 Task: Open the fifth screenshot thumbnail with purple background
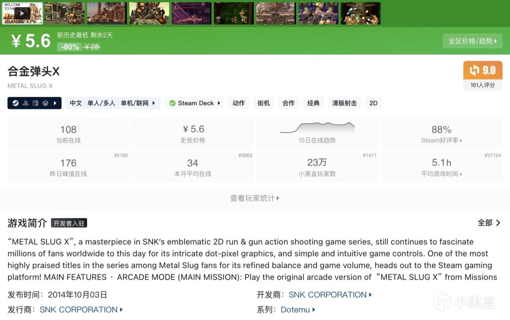point(191,13)
